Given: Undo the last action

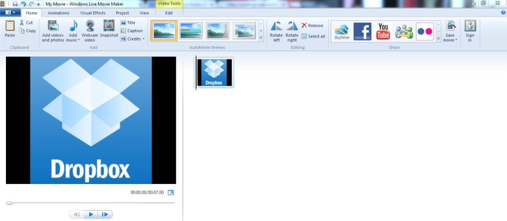Looking at the screenshot, I should pyautogui.click(x=23, y=4).
